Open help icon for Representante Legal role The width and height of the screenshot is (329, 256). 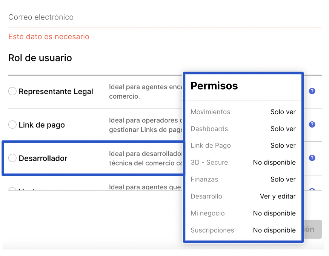tap(312, 91)
